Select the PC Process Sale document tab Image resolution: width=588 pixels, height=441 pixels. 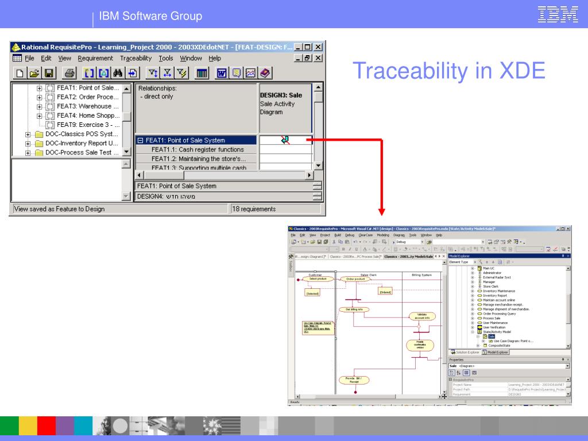(355, 257)
